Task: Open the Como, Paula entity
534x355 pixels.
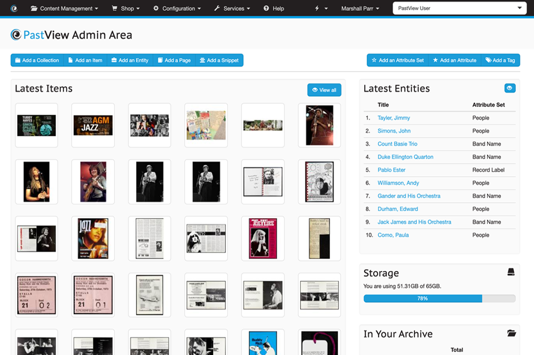Action: (x=393, y=235)
